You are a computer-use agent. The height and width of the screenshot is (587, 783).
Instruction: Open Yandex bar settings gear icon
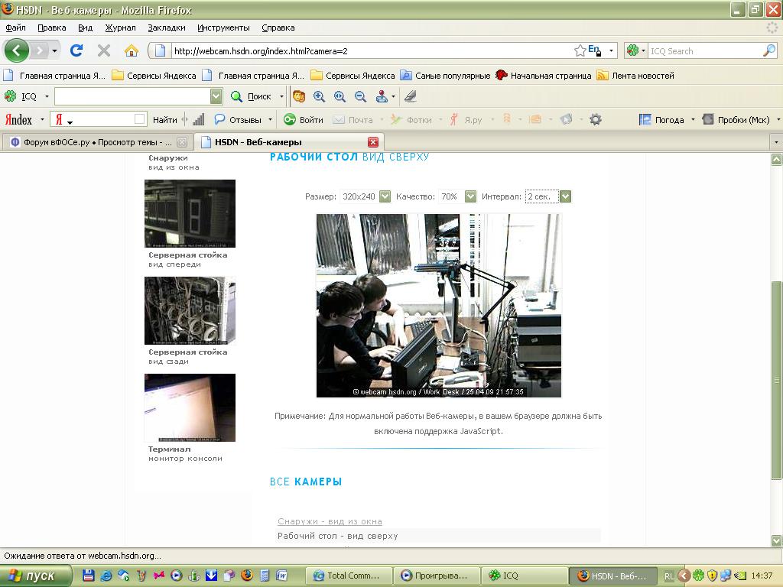tap(595, 119)
